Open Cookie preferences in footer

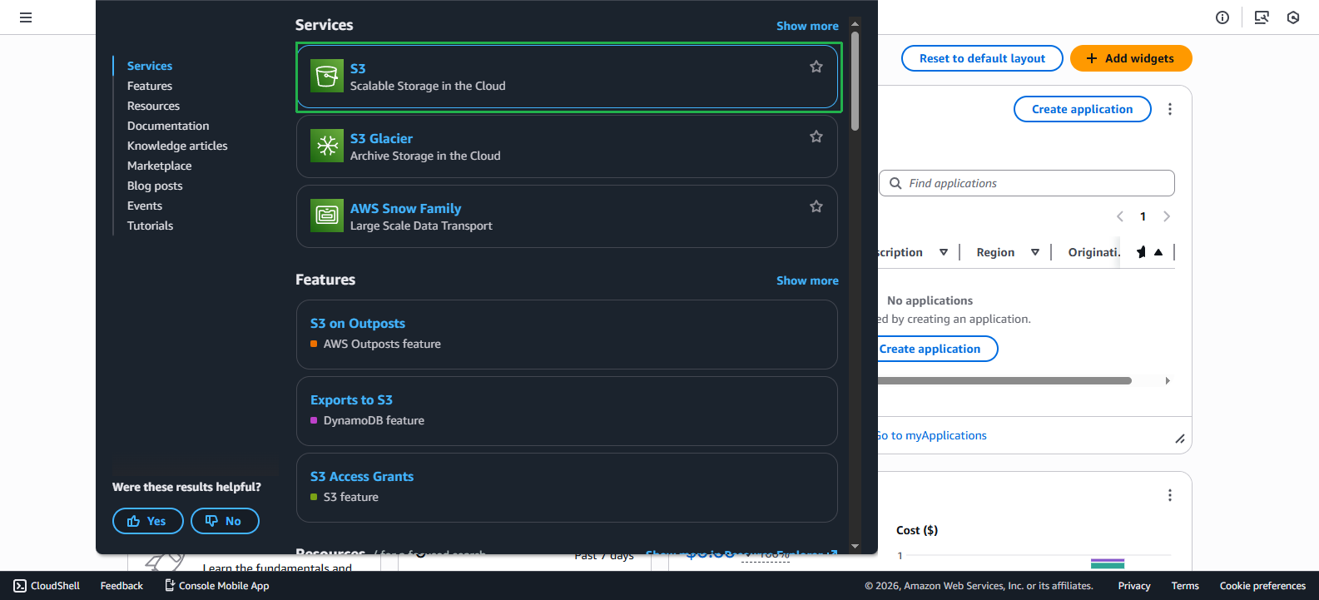click(x=1262, y=586)
